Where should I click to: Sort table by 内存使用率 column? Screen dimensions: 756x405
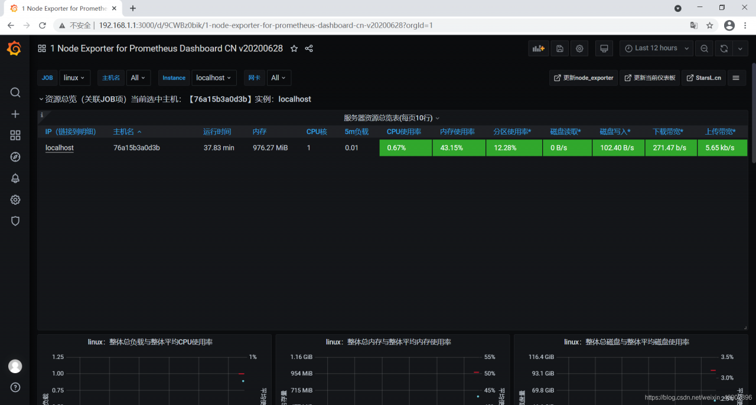[457, 132]
